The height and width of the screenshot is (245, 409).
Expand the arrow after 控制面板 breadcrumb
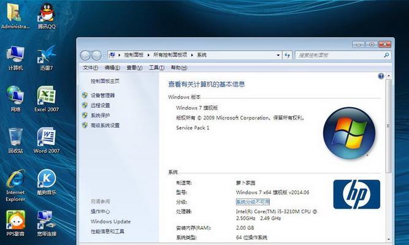pyautogui.click(x=148, y=55)
